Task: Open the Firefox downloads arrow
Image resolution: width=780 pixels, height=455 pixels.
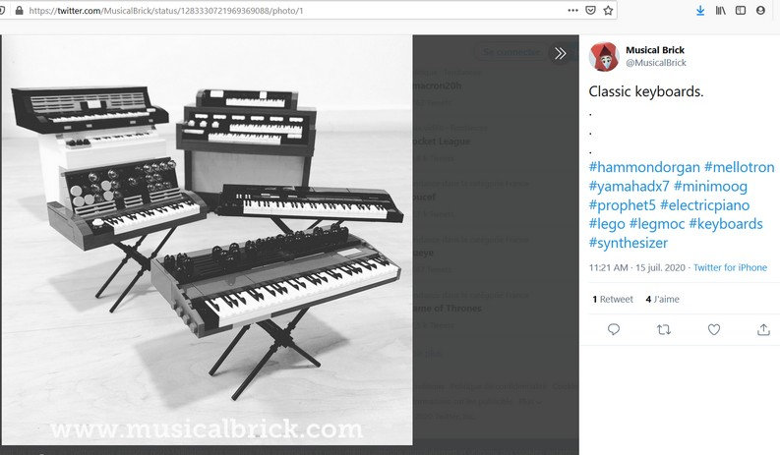Action: coord(700,11)
